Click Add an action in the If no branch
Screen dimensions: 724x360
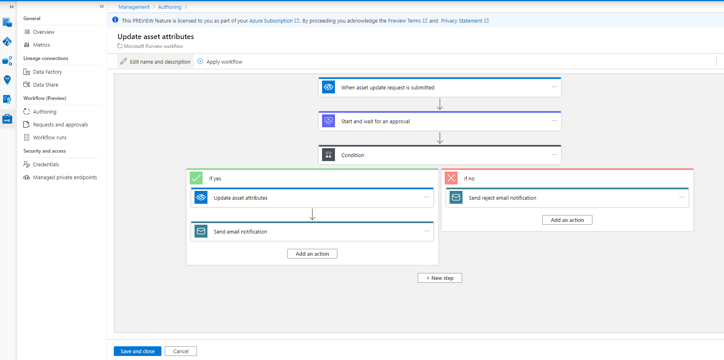click(567, 220)
